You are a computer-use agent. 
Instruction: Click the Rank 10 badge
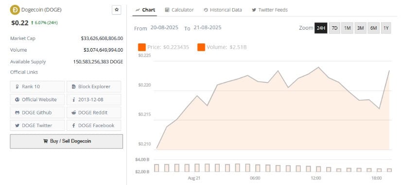pos(37,87)
